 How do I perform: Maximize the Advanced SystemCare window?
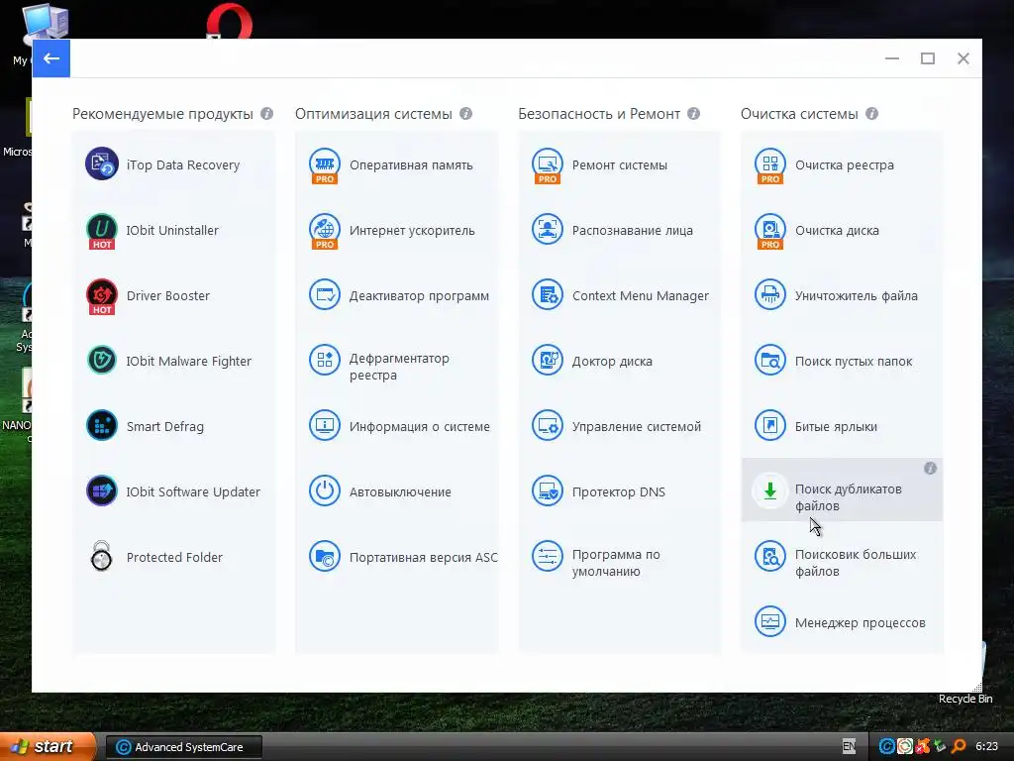tap(927, 58)
